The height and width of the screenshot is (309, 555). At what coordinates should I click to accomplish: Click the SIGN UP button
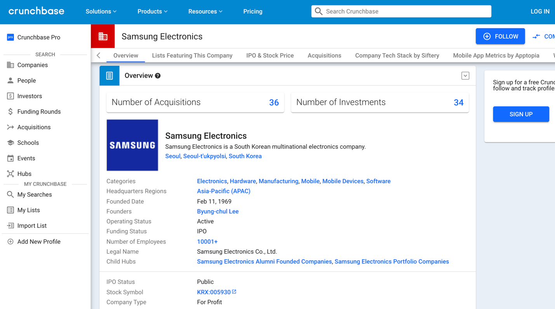click(521, 114)
